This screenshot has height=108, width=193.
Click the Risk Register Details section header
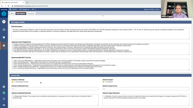click(x=101, y=22)
